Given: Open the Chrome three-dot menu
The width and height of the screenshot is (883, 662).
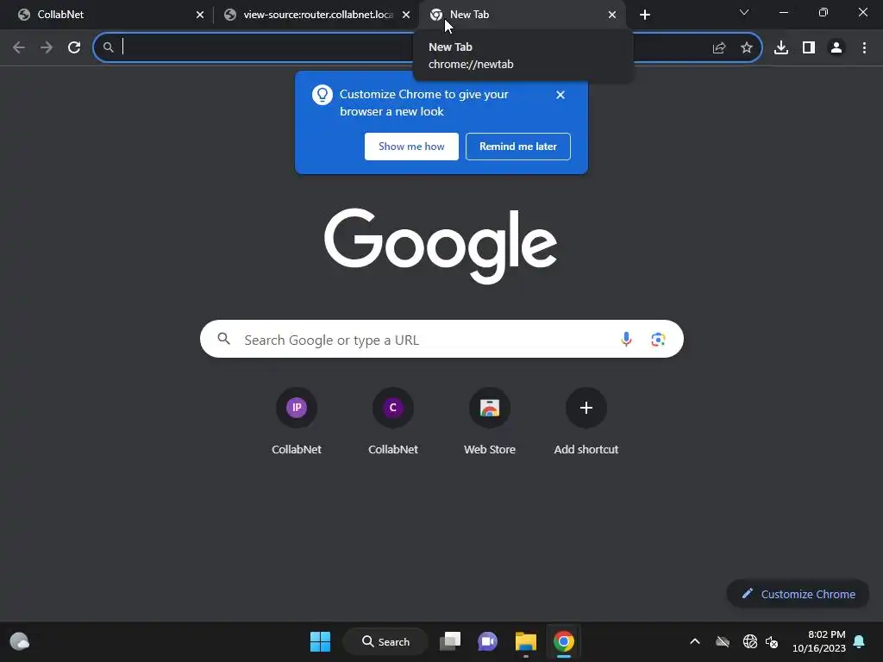Looking at the screenshot, I should click(864, 48).
